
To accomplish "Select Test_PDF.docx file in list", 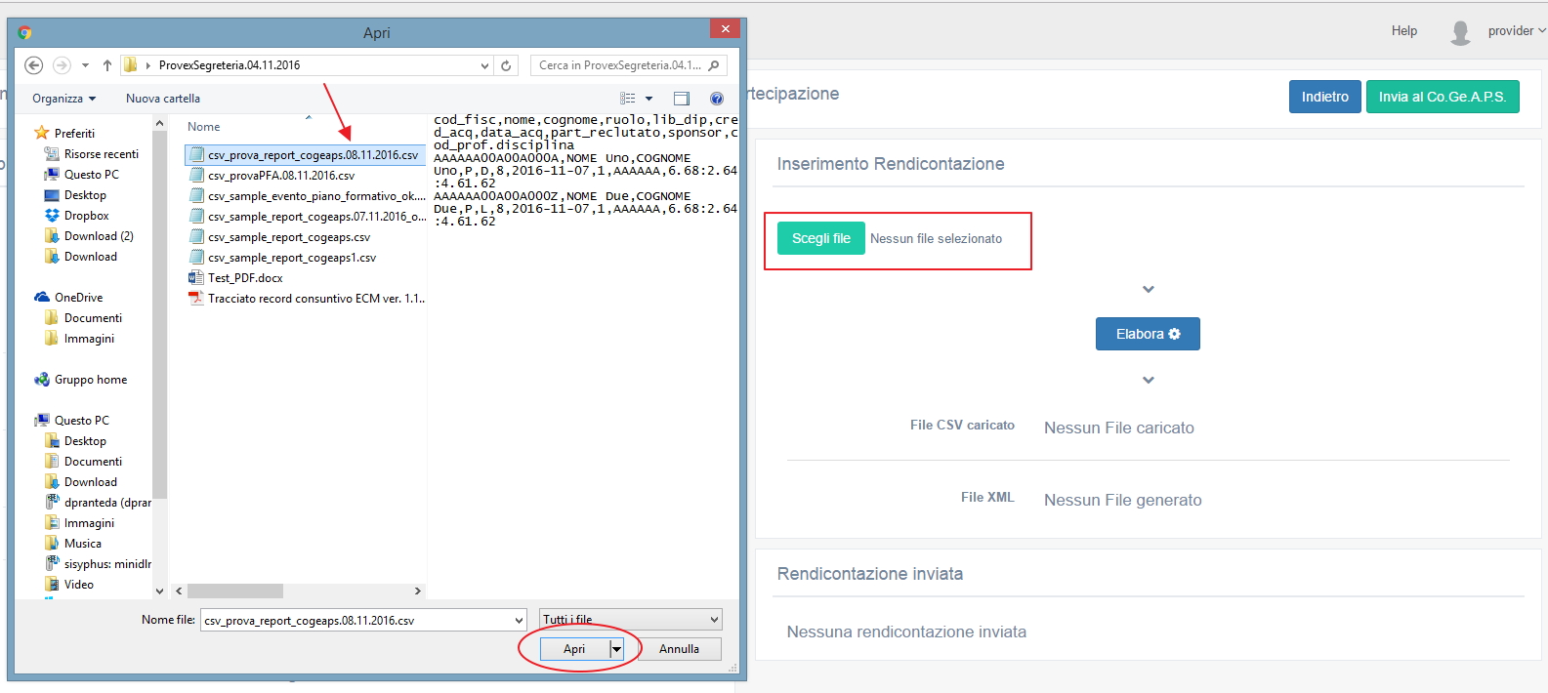I will click(x=245, y=278).
